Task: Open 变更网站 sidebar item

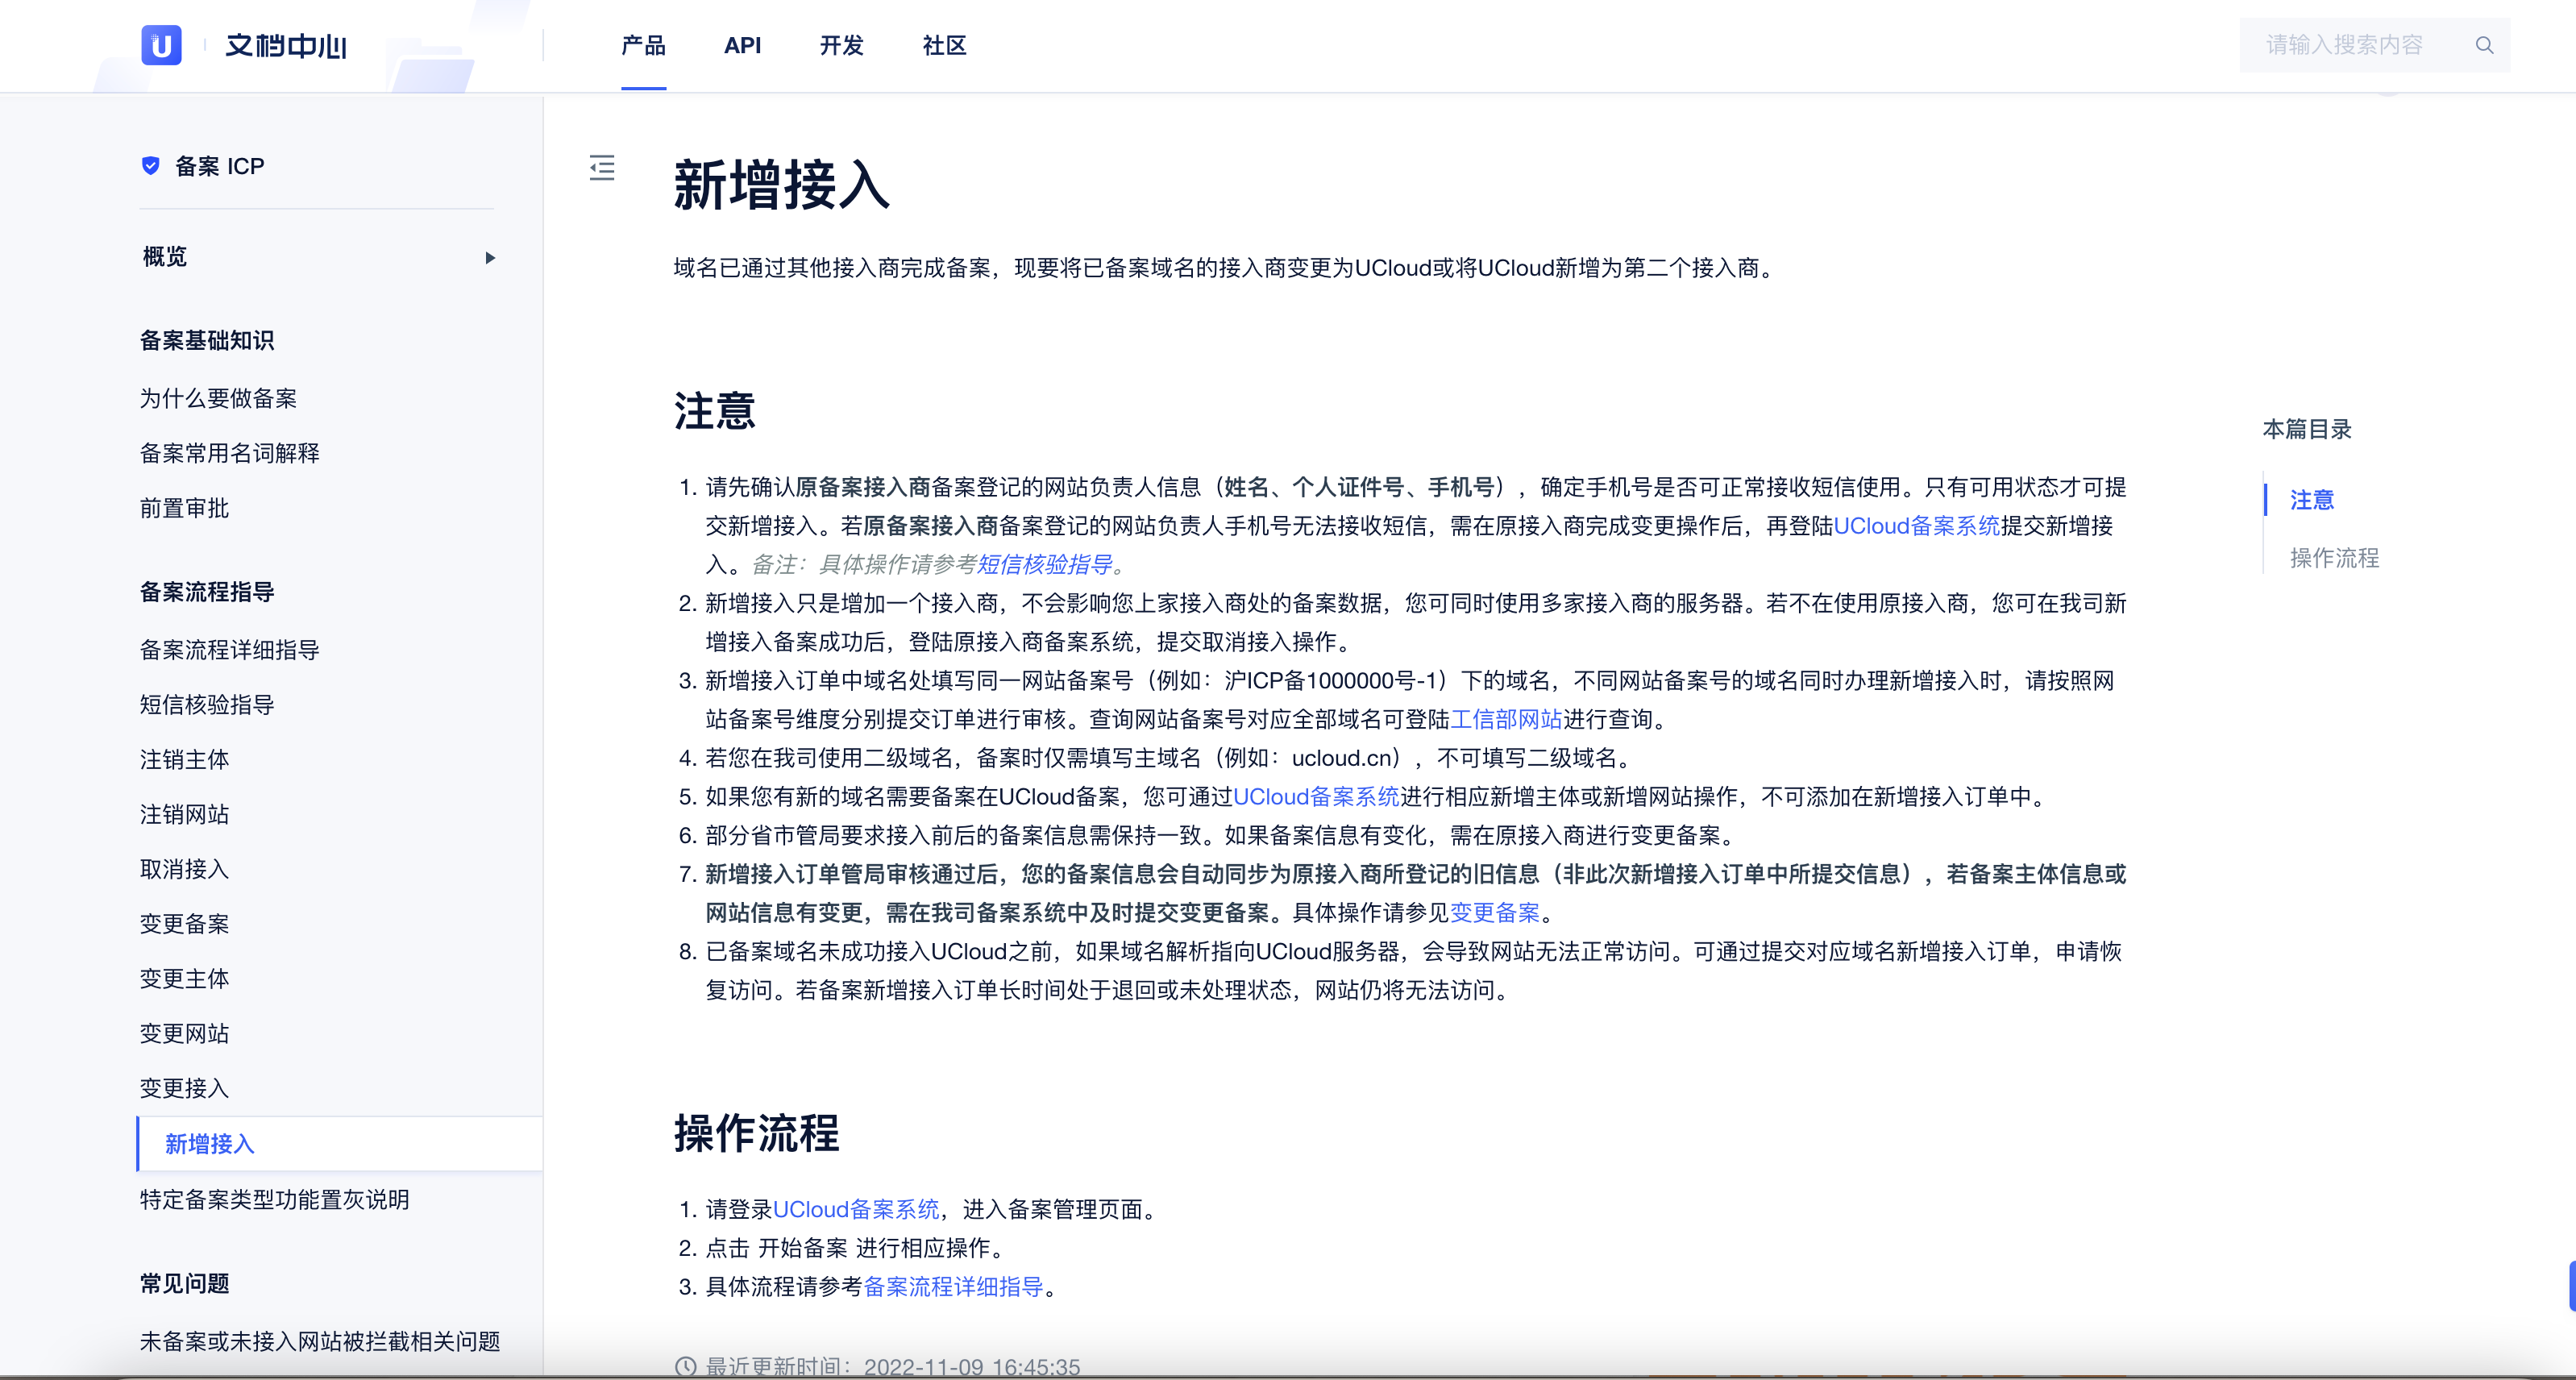Action: click(x=184, y=1034)
